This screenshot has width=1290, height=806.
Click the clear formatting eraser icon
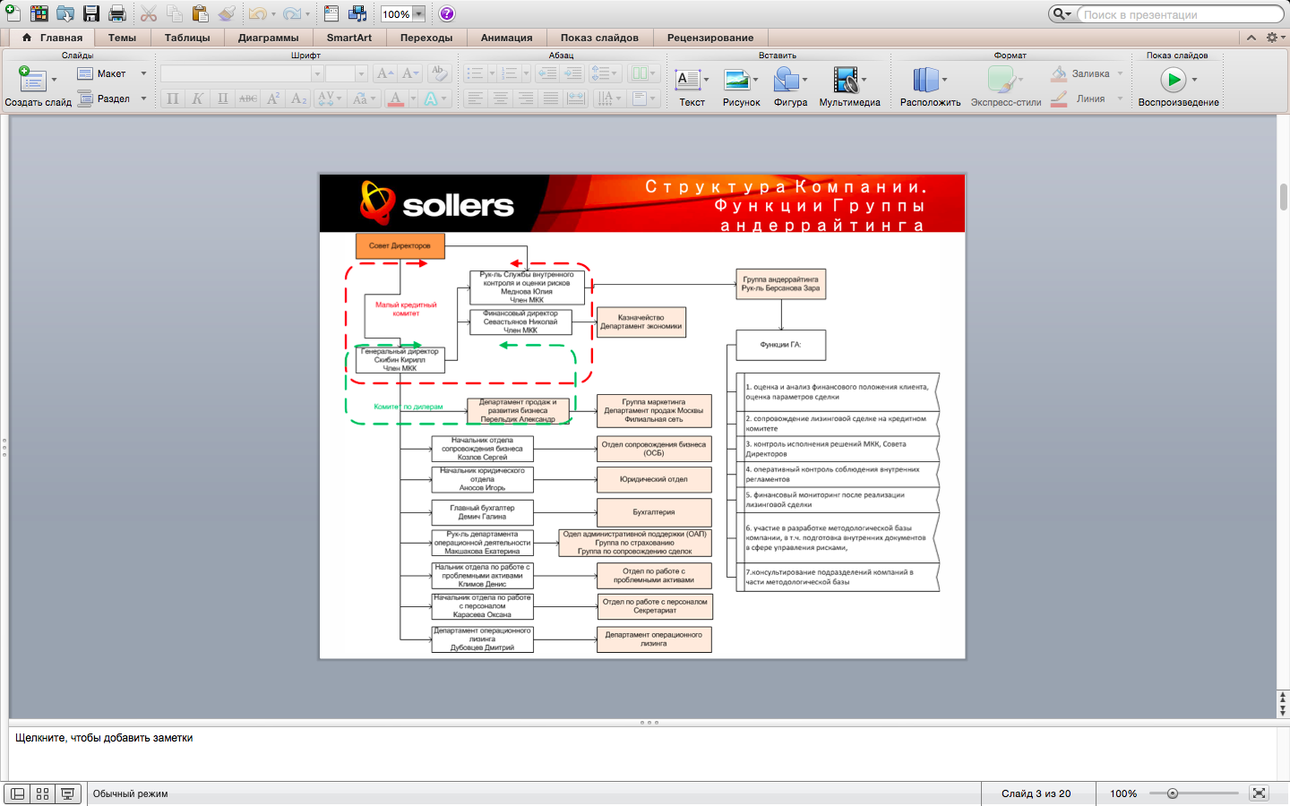[438, 73]
